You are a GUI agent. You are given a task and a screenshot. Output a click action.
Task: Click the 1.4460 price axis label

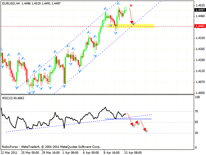tap(200, 16)
